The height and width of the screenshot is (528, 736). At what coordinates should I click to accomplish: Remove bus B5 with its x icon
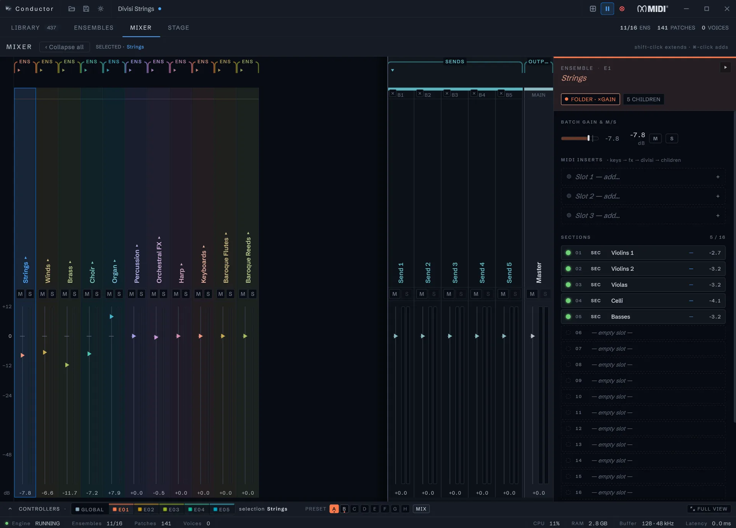pos(501,94)
